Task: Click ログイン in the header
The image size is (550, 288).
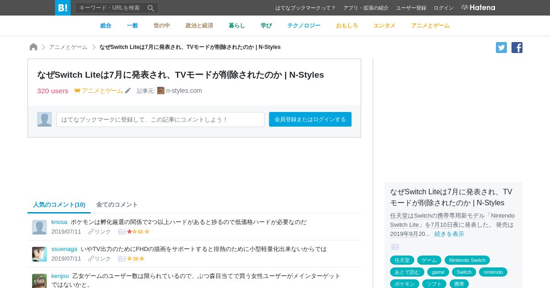Action: pos(444,8)
